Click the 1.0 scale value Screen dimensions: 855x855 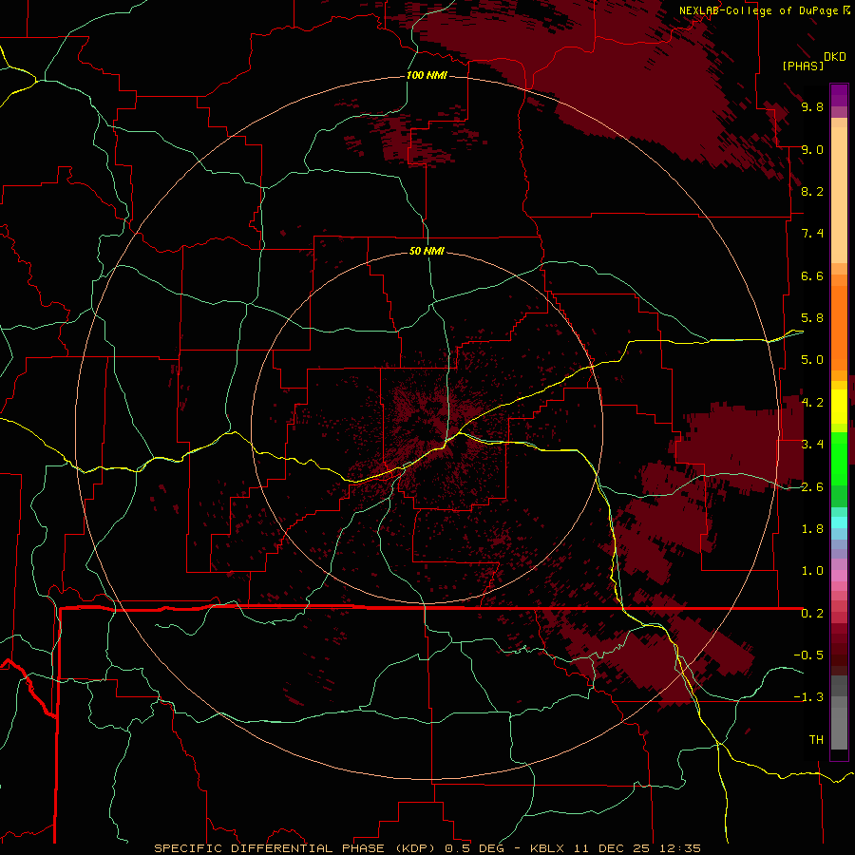[812, 571]
